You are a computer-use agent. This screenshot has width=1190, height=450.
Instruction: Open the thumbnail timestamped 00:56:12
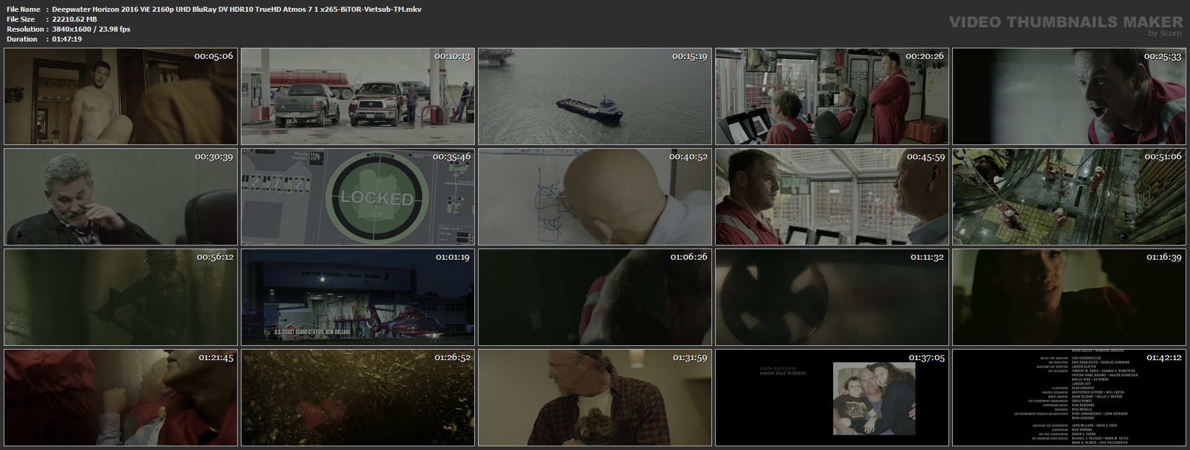pos(120,297)
